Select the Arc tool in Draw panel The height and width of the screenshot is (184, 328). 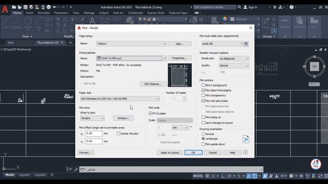39,23
